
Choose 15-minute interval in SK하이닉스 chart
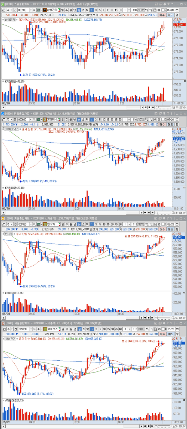[107, 119]
